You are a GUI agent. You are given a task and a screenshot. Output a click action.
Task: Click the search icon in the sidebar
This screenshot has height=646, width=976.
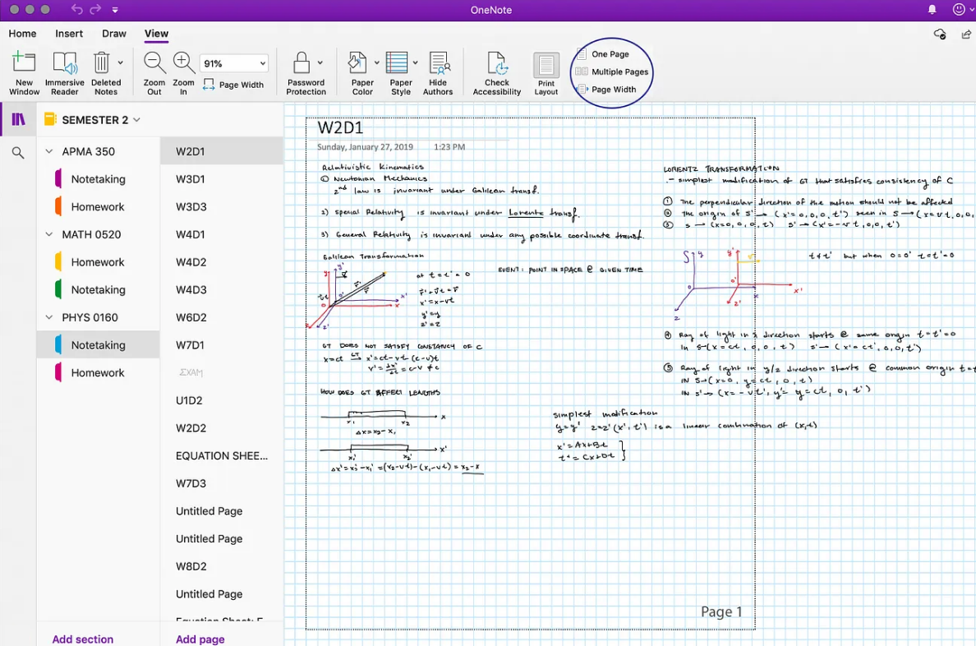click(17, 152)
